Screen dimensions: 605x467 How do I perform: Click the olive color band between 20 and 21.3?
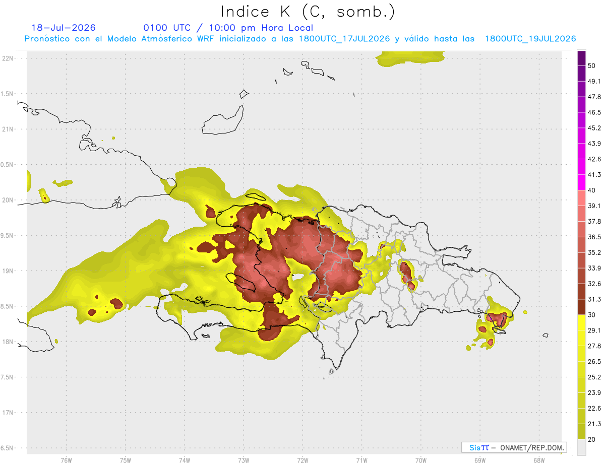[x=581, y=432]
